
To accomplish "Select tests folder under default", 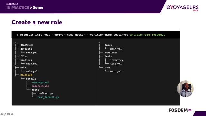I will (x=35, y=90).
